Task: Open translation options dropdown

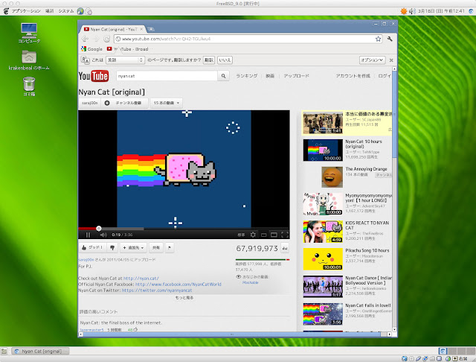Action: tap(372, 60)
